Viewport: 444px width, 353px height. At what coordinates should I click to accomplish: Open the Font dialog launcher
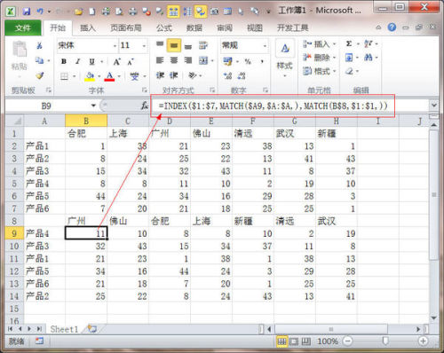point(145,90)
